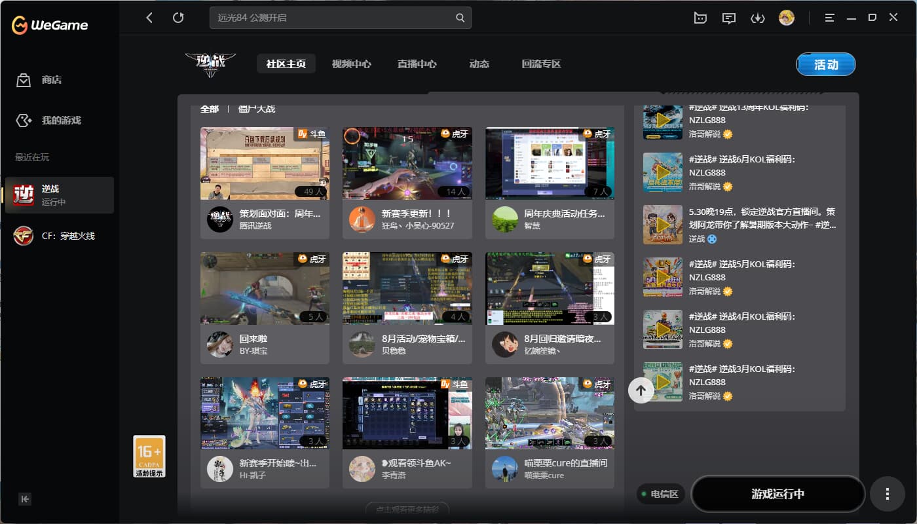Click the 49人 viewer count badge
The image size is (917, 524).
click(310, 191)
